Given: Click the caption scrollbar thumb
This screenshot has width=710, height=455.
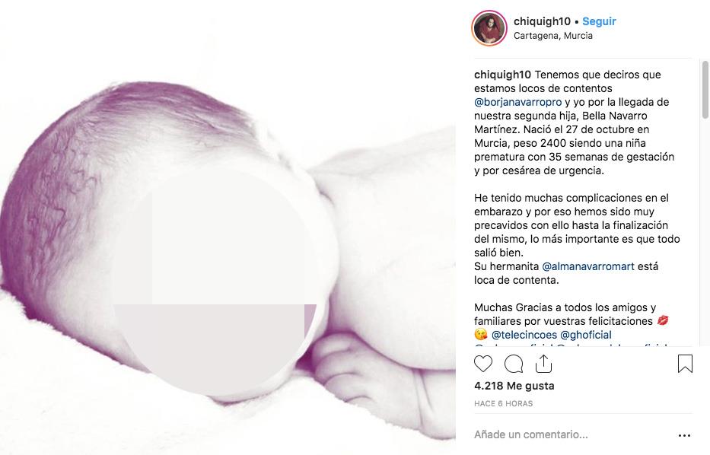Looking at the screenshot, I should coord(705,89).
